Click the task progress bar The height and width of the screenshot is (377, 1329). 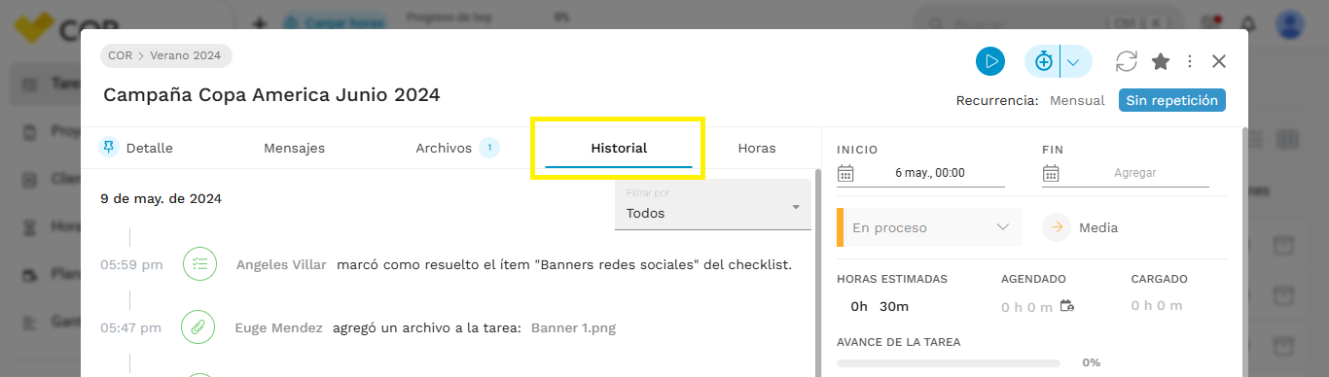[949, 363]
